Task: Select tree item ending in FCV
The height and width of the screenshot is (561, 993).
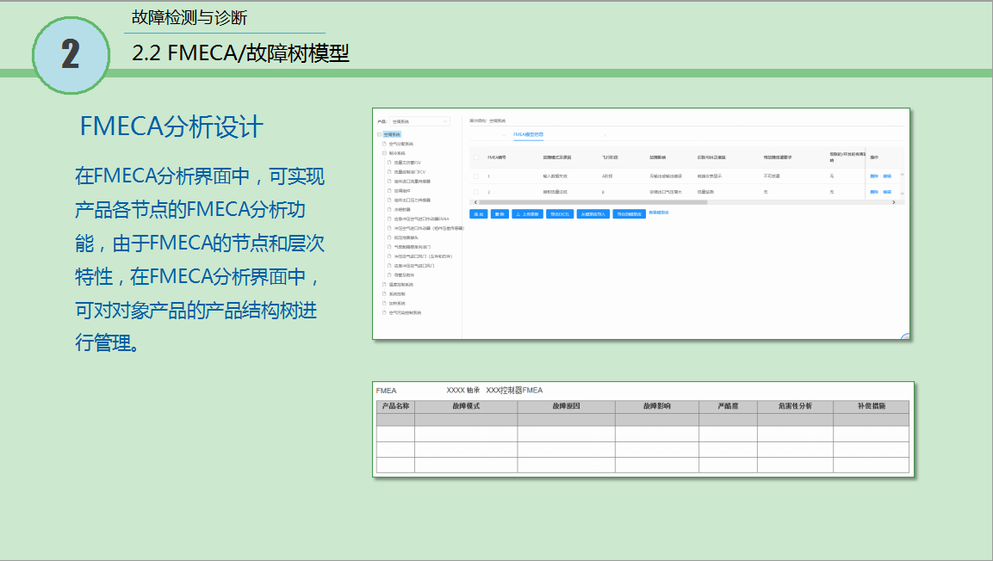Action: (x=410, y=172)
